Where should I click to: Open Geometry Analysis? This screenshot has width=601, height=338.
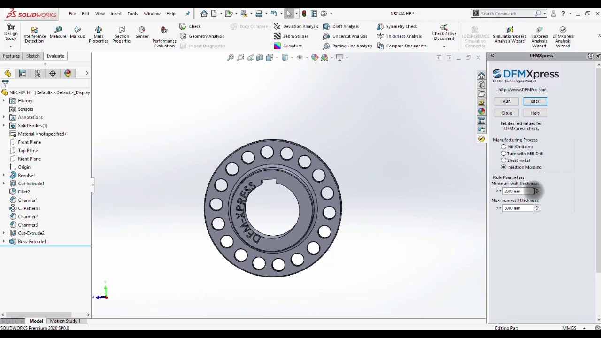(x=201, y=36)
